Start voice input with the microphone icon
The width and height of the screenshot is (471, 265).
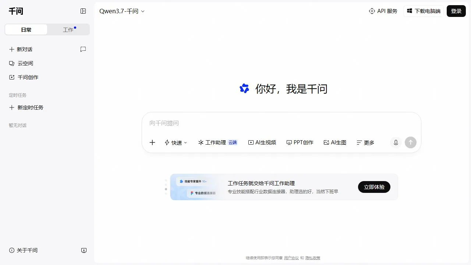[396, 142]
